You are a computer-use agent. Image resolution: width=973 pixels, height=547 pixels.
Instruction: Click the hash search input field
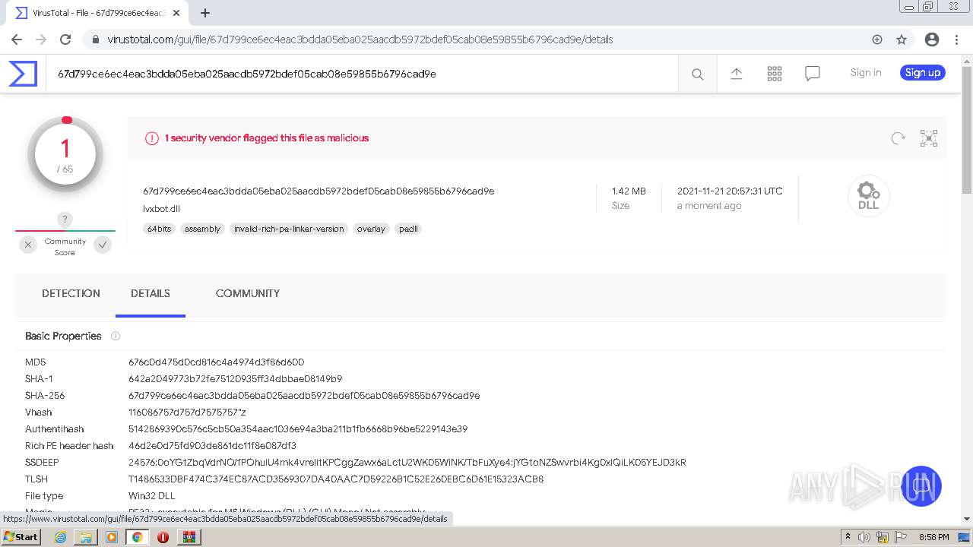[363, 74]
